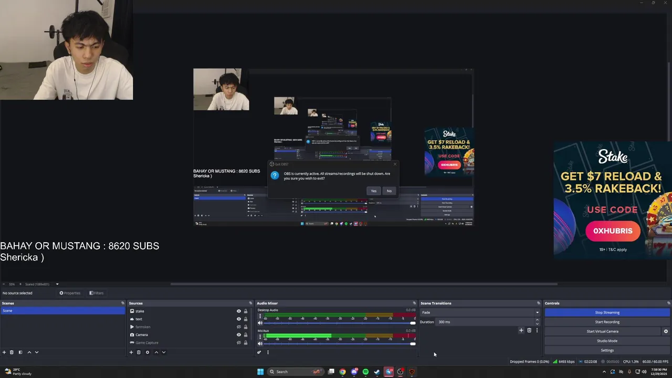Open the Fade transition dropdown
The width and height of the screenshot is (672, 378).
click(480, 312)
